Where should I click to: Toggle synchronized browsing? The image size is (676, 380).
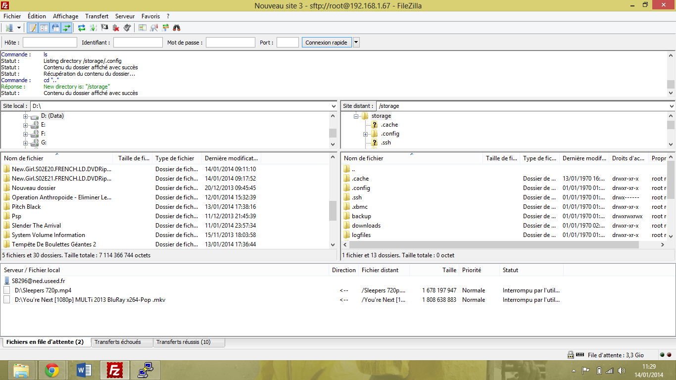pyautogui.click(x=165, y=28)
